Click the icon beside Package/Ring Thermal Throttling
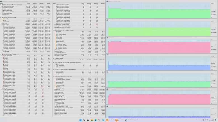Screen dimensions: 218x122 click(x=55, y=25)
